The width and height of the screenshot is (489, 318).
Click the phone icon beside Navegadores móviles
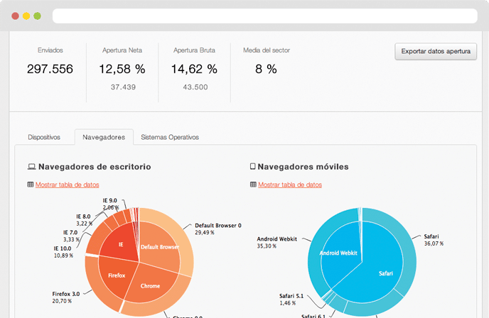coord(253,167)
